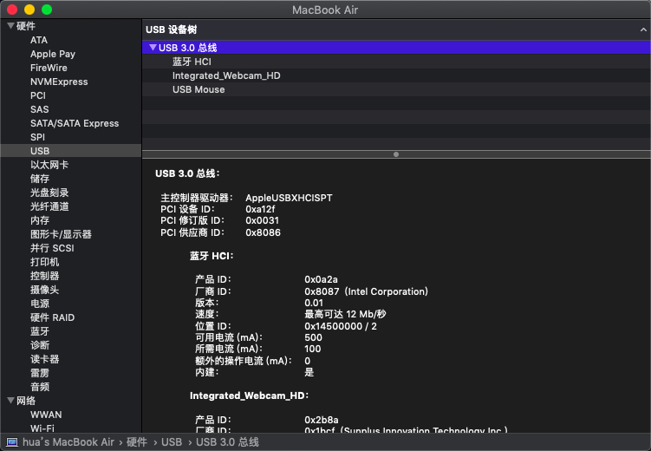The height and width of the screenshot is (451, 651).
Task: Click PCI 设备 ID value 0xa12f
Action: click(260, 209)
